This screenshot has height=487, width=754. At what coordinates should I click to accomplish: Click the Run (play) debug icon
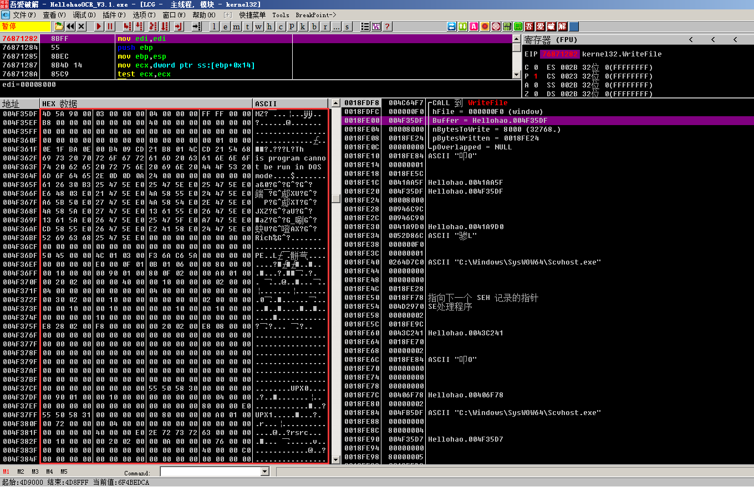coord(99,27)
